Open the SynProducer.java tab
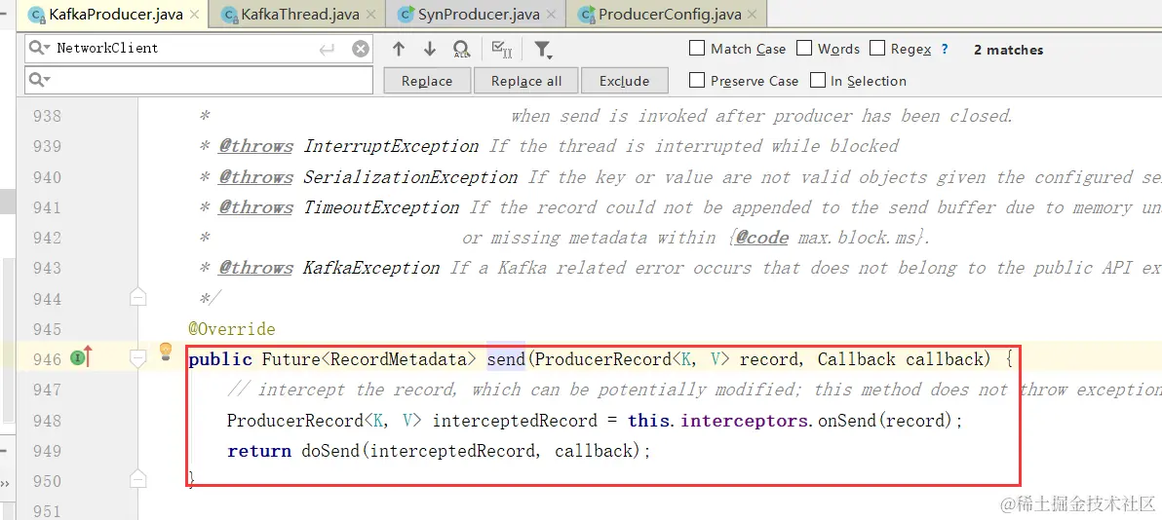Viewport: 1162px width, 520px height. pyautogui.click(x=477, y=14)
